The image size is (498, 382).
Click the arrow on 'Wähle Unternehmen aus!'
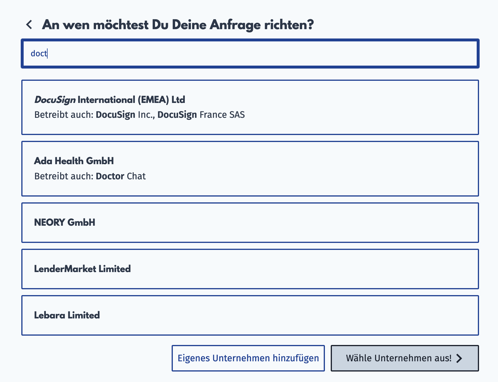pyautogui.click(x=459, y=358)
